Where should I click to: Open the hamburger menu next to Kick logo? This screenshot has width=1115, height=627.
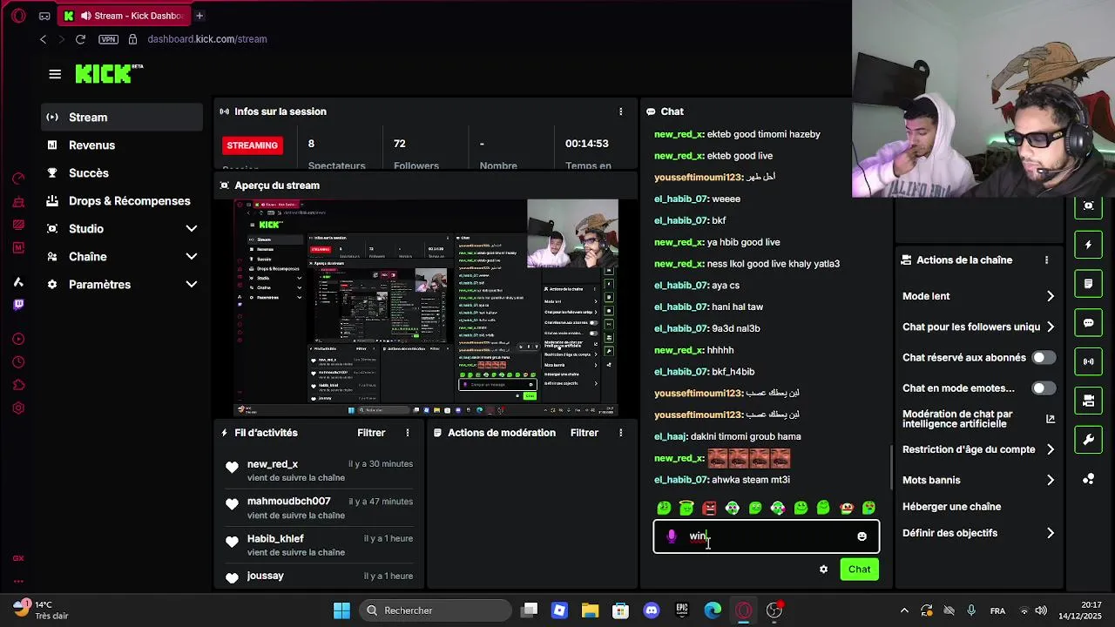click(x=55, y=75)
